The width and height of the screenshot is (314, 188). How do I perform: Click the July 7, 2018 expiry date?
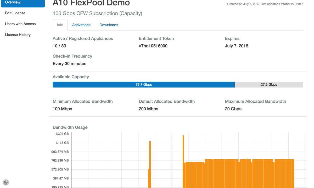pos(237,46)
